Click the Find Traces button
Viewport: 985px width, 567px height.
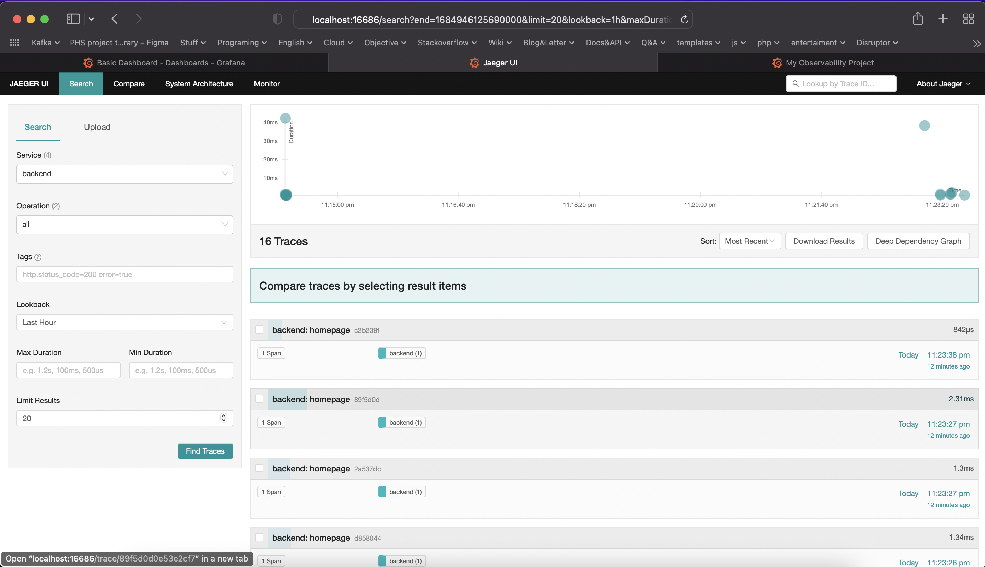(205, 451)
